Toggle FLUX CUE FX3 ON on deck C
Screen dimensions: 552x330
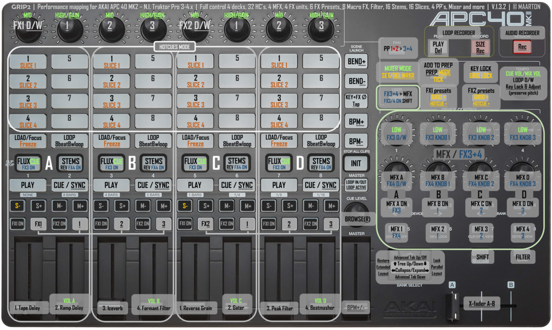click(x=195, y=163)
